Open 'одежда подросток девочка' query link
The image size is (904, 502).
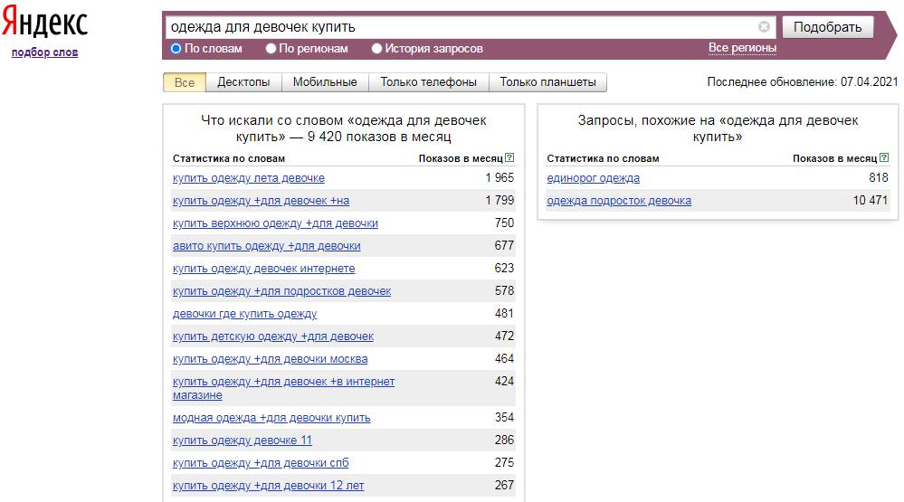pyautogui.click(x=619, y=201)
